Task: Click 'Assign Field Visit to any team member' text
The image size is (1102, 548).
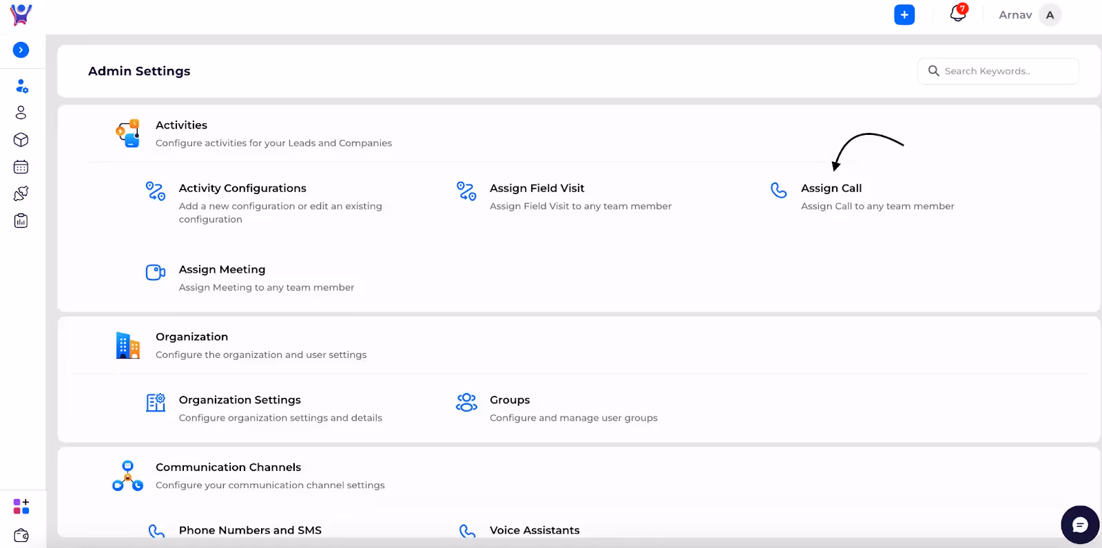Action: coord(581,206)
